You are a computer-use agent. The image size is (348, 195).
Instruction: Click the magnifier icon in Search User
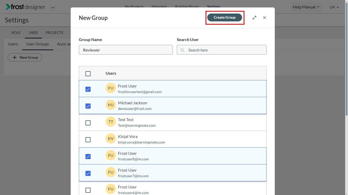tap(183, 50)
